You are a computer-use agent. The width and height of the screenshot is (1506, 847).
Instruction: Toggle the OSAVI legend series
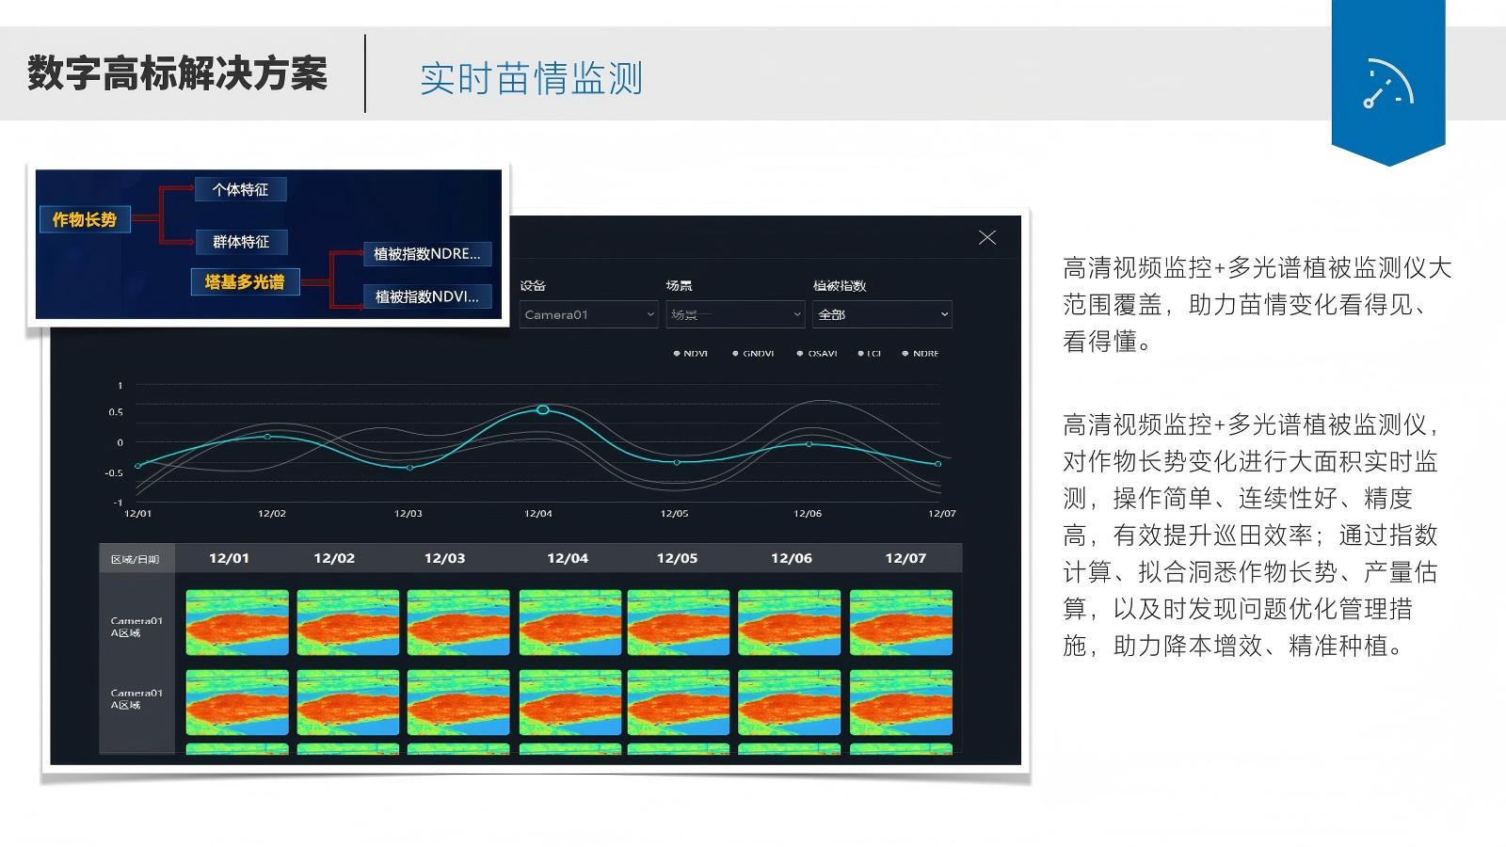pos(817,354)
